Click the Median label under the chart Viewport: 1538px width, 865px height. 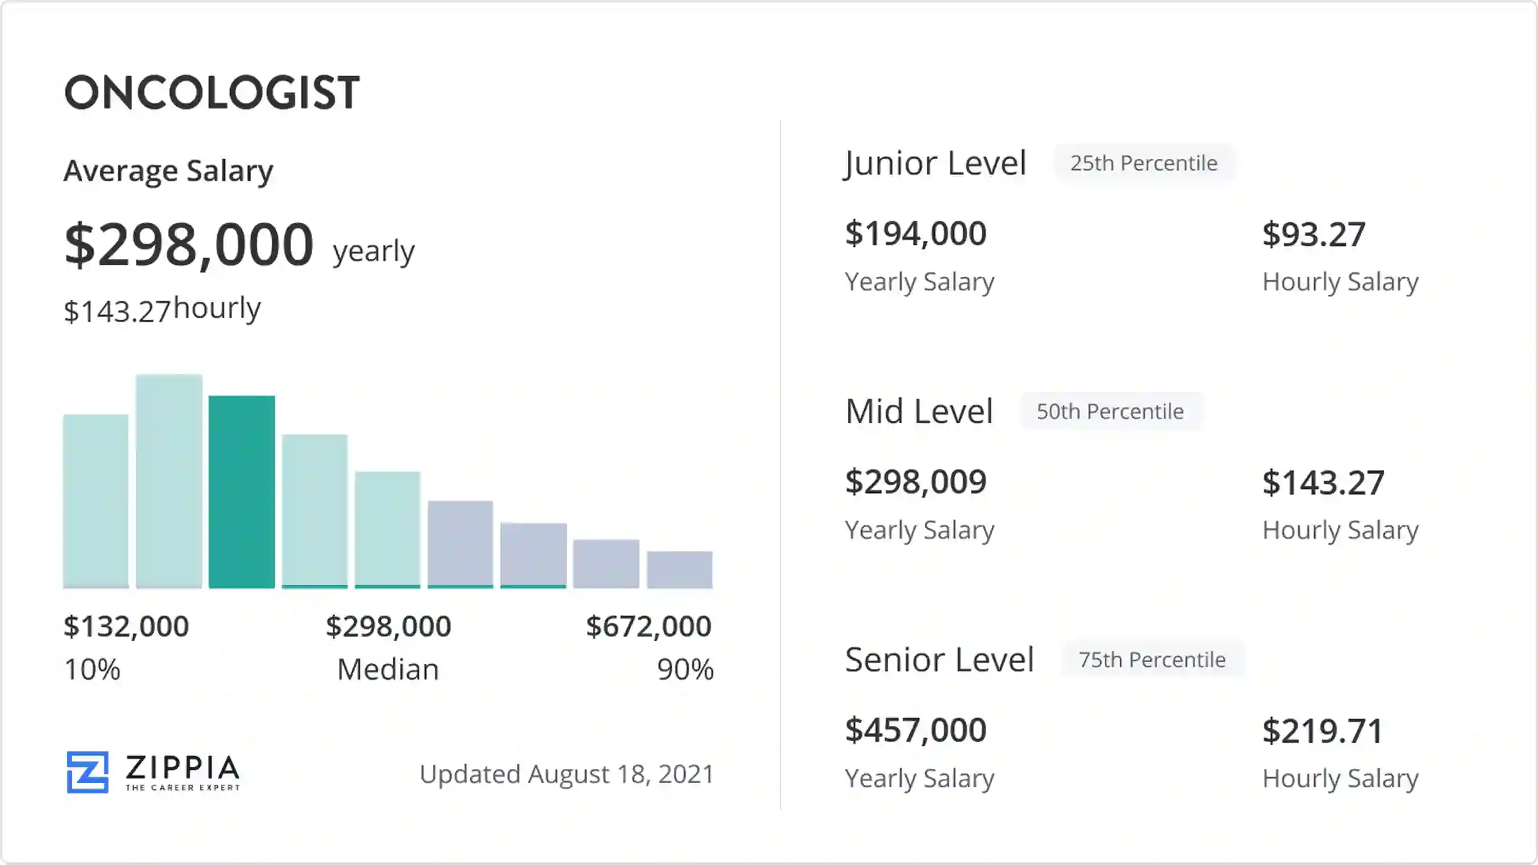click(388, 670)
